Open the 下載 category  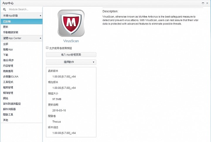click(x=21, y=55)
